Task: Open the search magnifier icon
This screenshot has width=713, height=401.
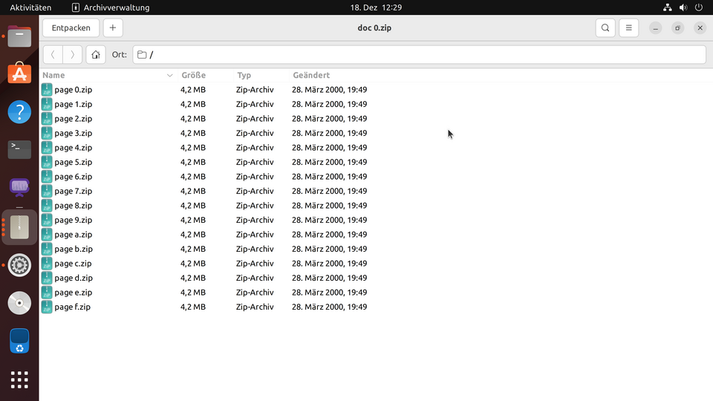Action: (x=605, y=28)
